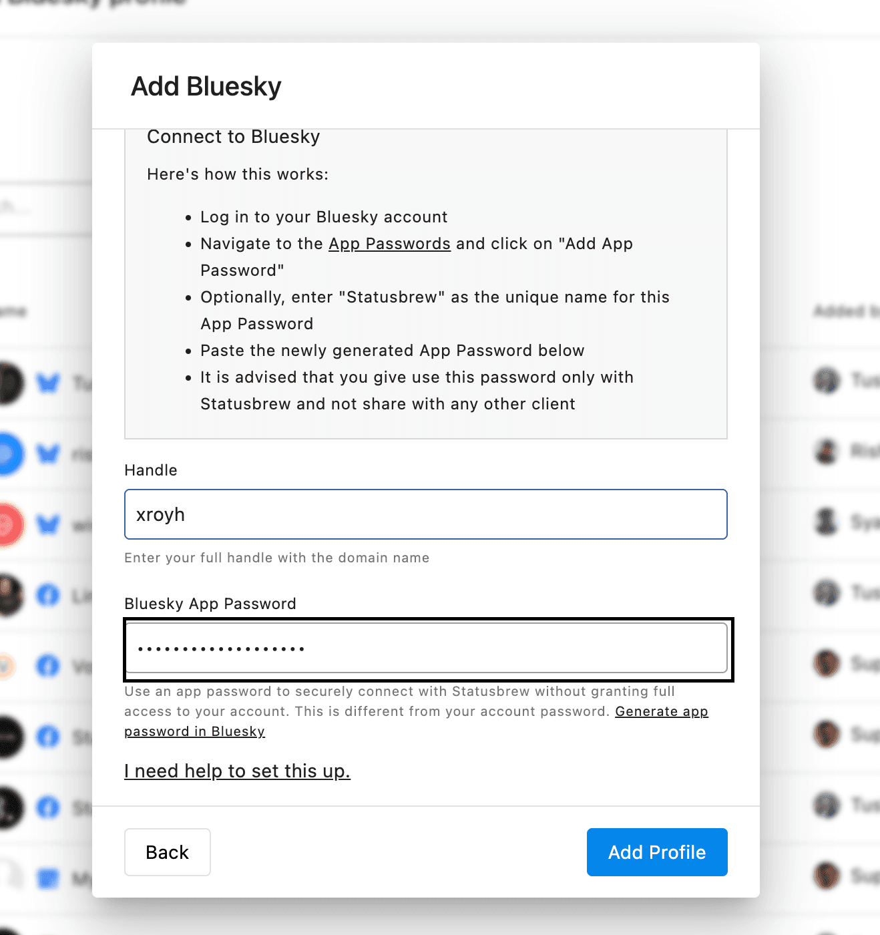Screen dimensions: 880x935
Task: Click the Back button
Action: 167,852
